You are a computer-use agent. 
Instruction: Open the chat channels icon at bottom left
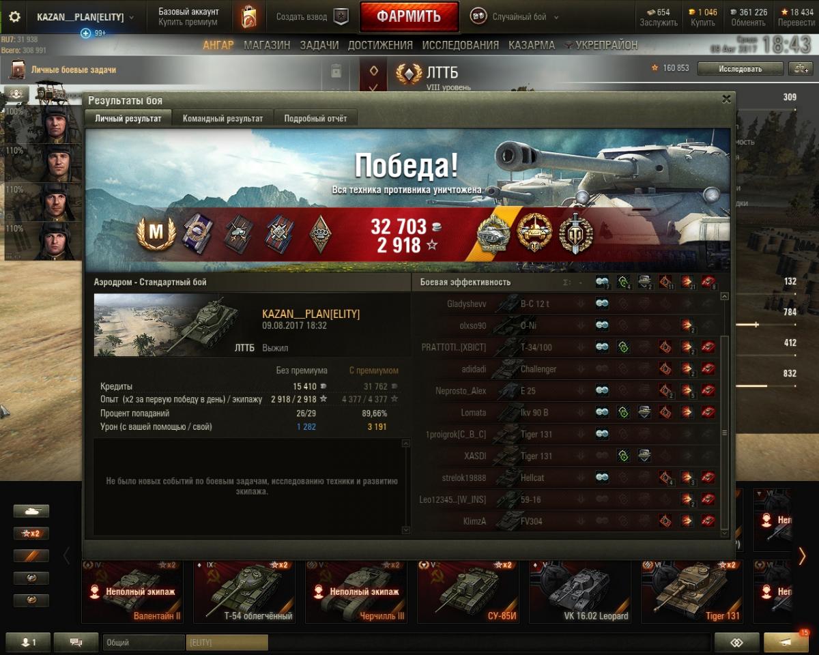(x=76, y=642)
